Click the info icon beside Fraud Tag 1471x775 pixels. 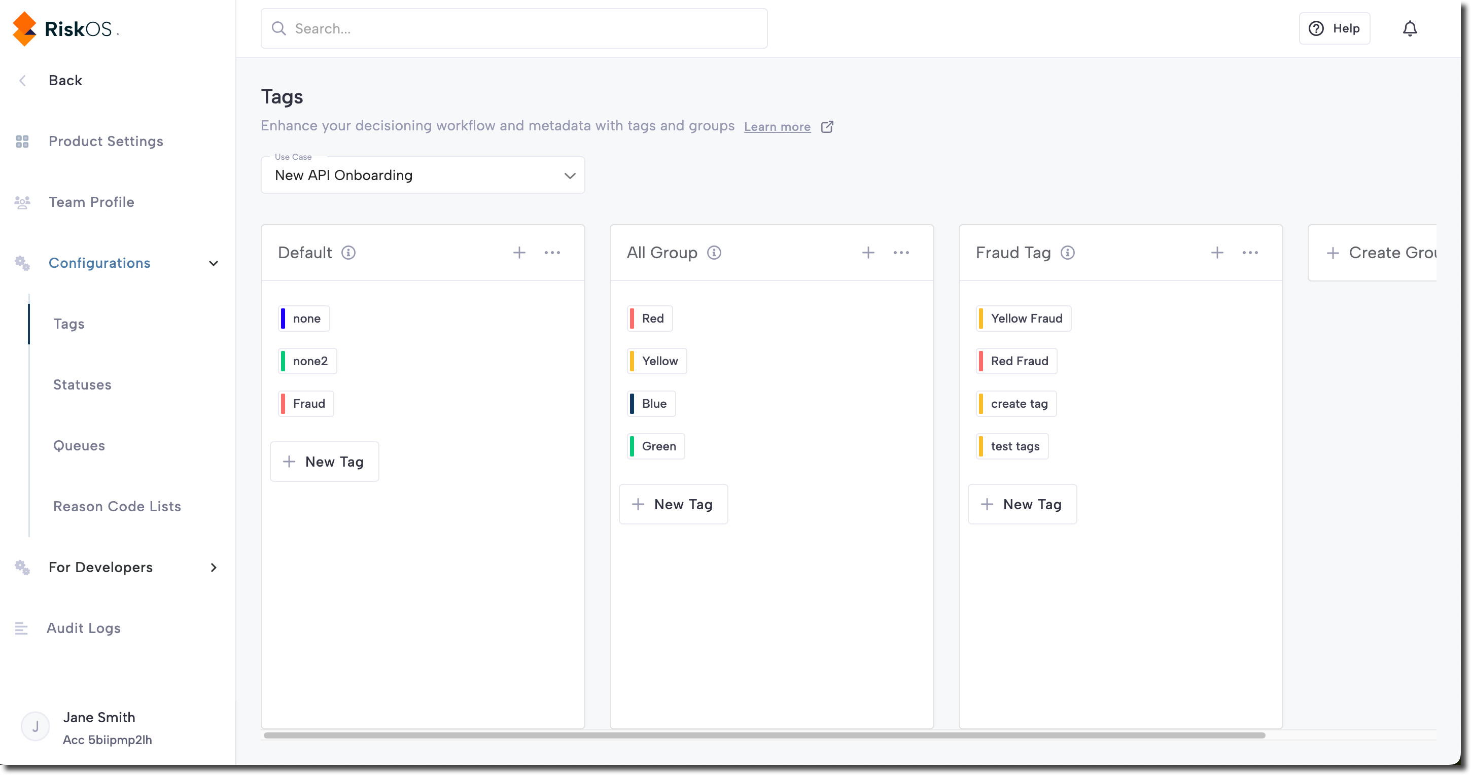pyautogui.click(x=1067, y=253)
